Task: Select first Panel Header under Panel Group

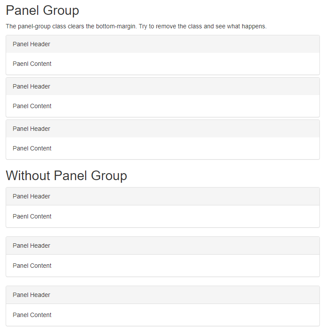Action: [x=31, y=44]
